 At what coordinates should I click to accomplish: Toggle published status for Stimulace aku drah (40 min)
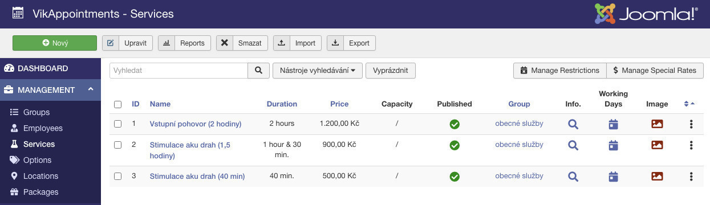pyautogui.click(x=455, y=177)
